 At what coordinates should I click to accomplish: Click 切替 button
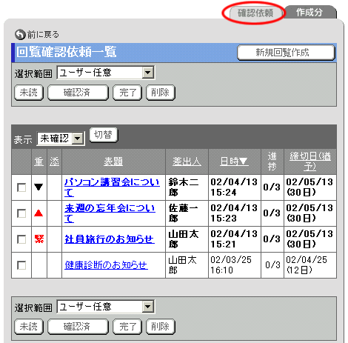[x=104, y=135]
